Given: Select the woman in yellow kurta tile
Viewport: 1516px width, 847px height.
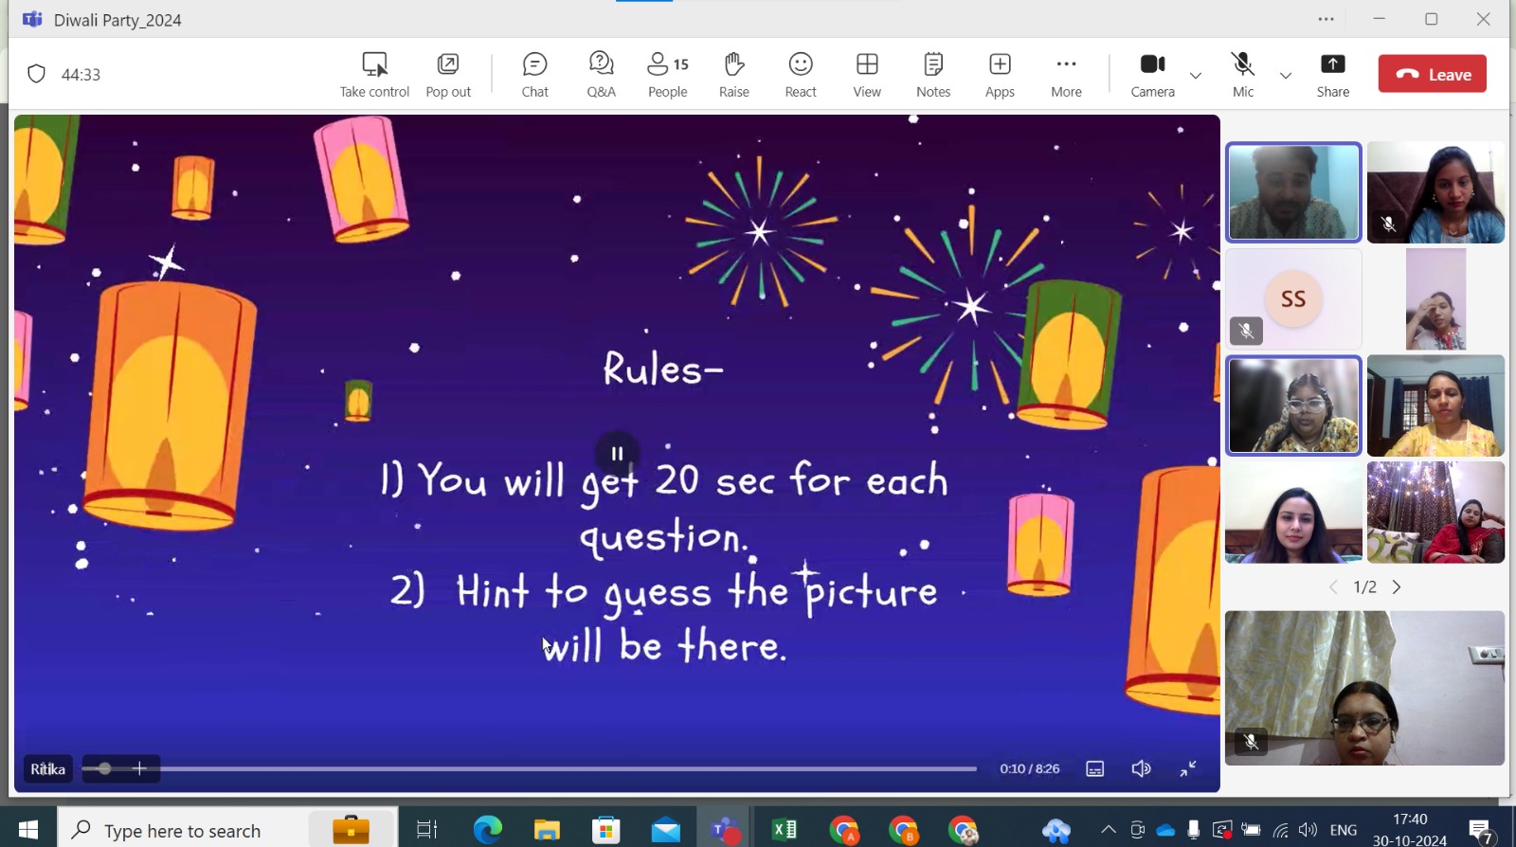Looking at the screenshot, I should pos(1435,405).
